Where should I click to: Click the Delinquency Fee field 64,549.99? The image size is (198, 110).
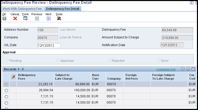point(177,30)
